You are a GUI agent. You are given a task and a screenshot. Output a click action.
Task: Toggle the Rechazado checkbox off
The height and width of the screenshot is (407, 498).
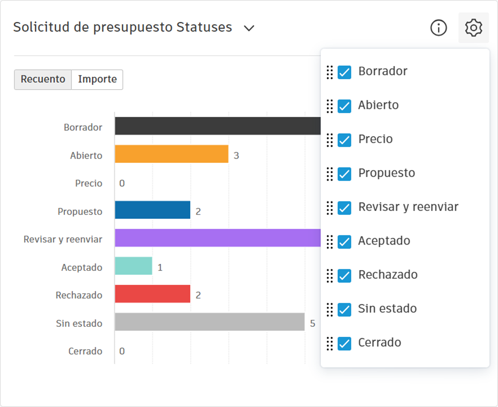click(x=344, y=276)
